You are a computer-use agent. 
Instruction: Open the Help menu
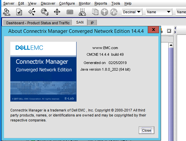[x=128, y=3]
